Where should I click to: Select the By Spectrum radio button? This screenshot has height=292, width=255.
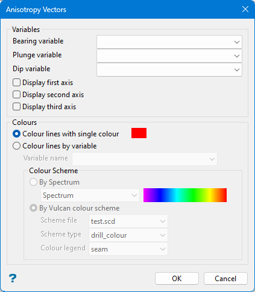pyautogui.click(x=33, y=182)
